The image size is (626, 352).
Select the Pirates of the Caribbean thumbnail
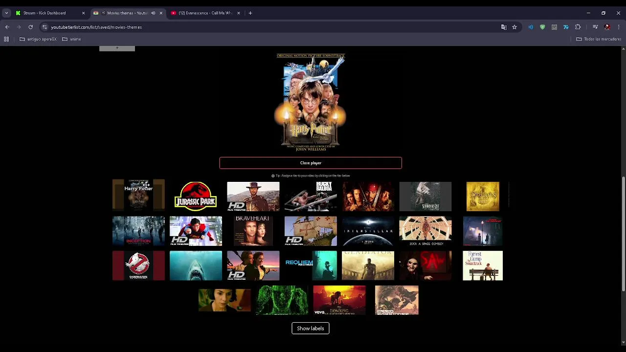(x=368, y=197)
